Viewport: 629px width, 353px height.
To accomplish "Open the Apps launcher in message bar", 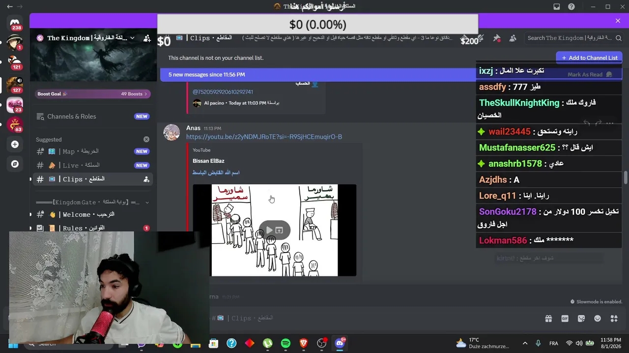I will pos(614,319).
